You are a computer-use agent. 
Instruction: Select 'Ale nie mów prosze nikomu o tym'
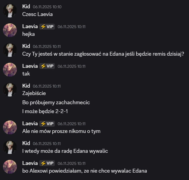tap(61, 131)
